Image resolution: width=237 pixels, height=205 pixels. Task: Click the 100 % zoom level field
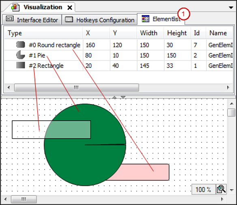coord(203,189)
